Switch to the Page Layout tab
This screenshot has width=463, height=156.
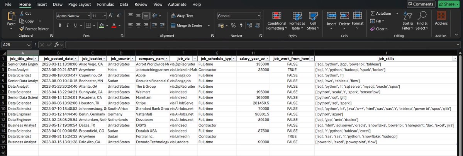click(80, 4)
